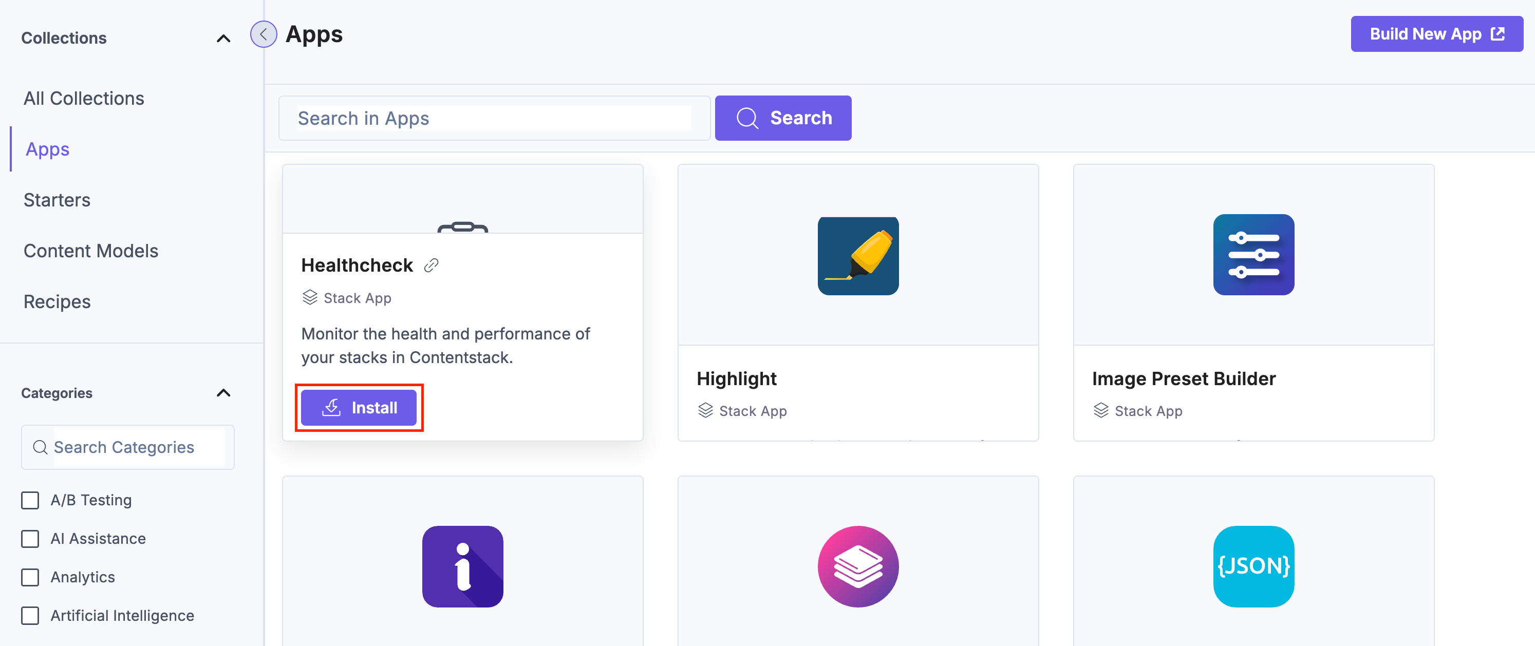
Task: Click the purple info app icon
Action: pos(462,566)
